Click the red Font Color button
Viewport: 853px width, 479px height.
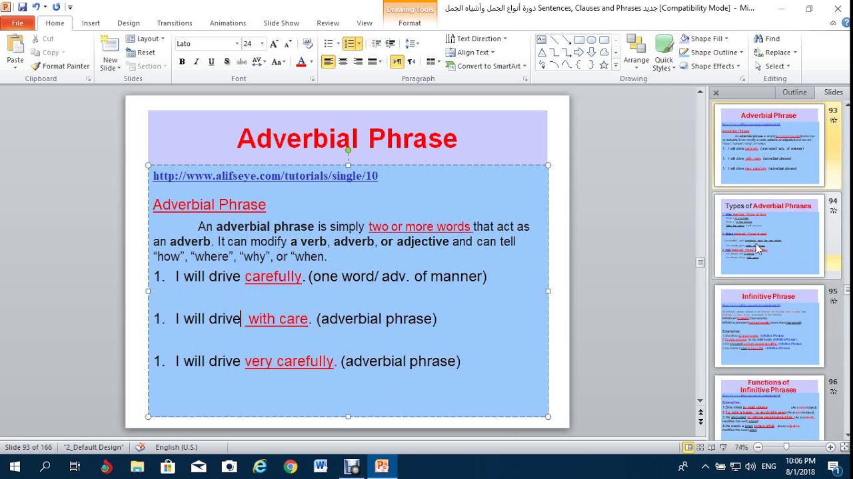pos(301,62)
